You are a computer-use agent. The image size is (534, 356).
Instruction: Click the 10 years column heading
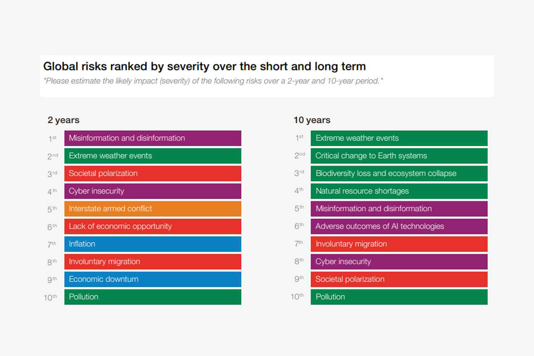point(312,120)
